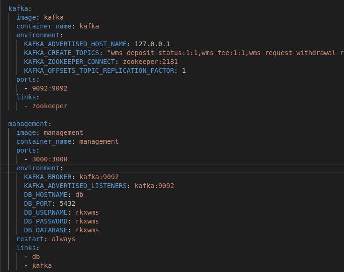Viewport: 344px width, 272px height.
Task: Click KAFKA_CREATE_TOPICS key
Action: click(61, 53)
